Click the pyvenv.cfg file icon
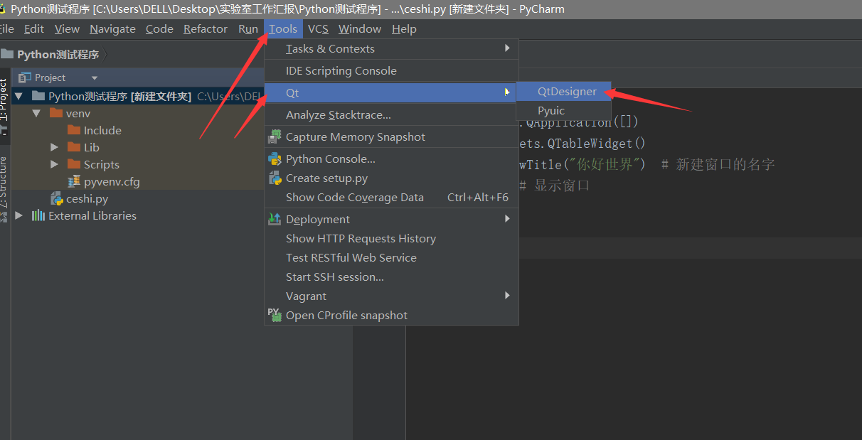 [73, 181]
